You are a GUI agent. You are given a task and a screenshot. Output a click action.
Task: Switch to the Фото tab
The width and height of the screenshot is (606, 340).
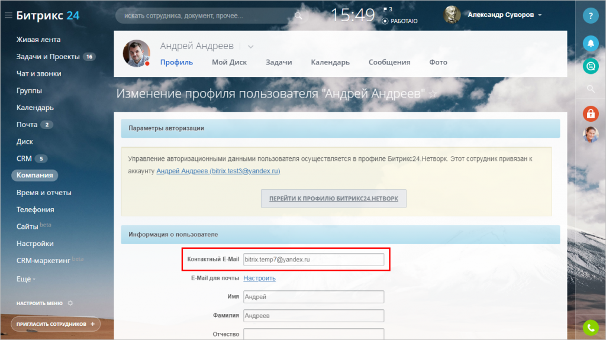(x=438, y=62)
